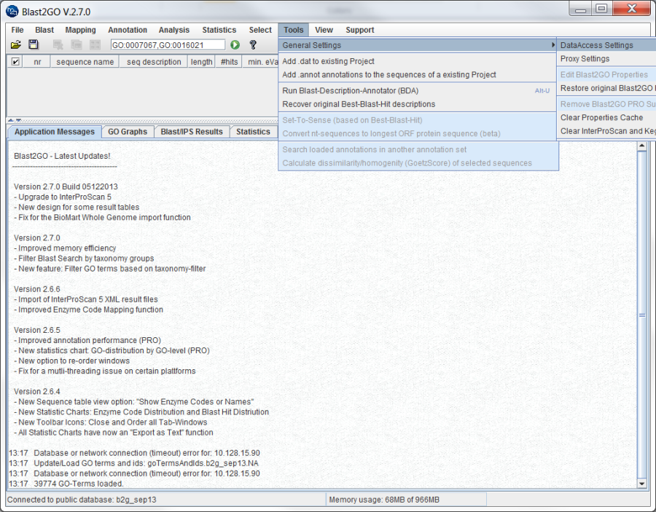The width and height of the screenshot is (656, 512).
Task: Open help with the question mark icon
Action: (x=253, y=44)
